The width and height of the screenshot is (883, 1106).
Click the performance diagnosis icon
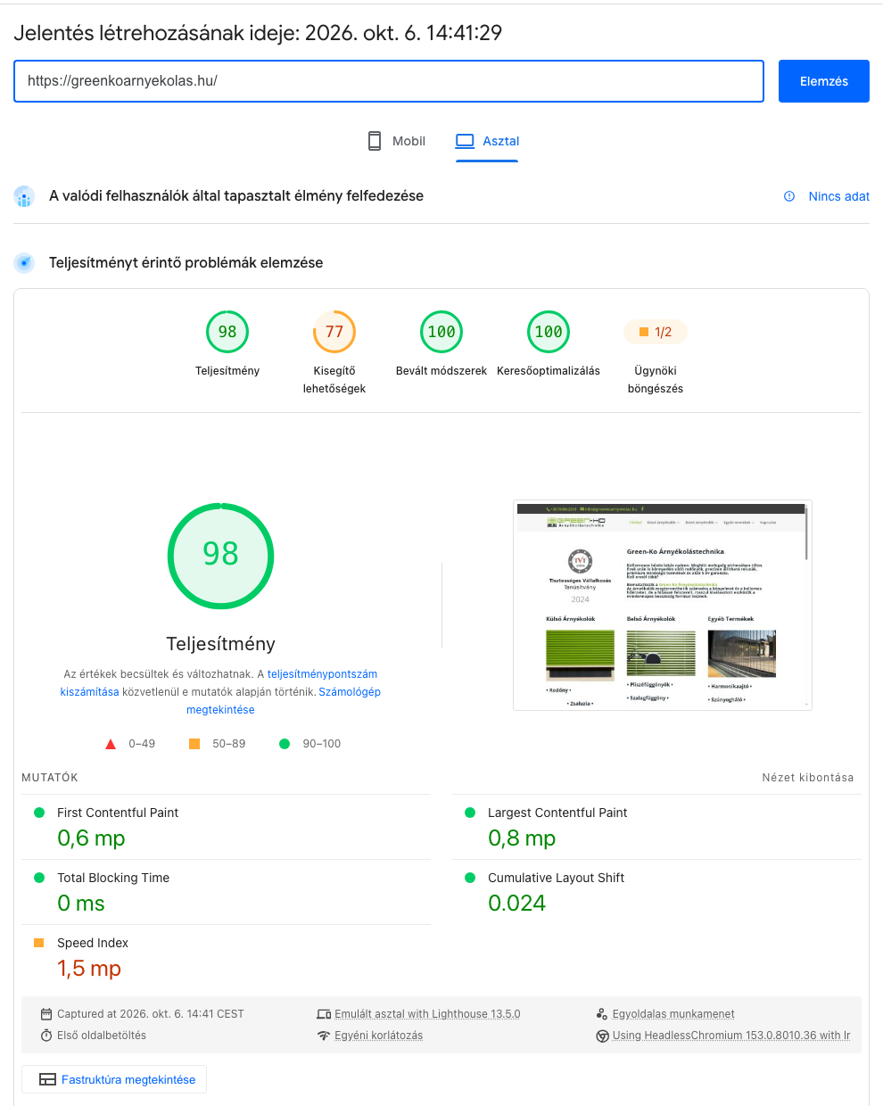click(x=24, y=263)
